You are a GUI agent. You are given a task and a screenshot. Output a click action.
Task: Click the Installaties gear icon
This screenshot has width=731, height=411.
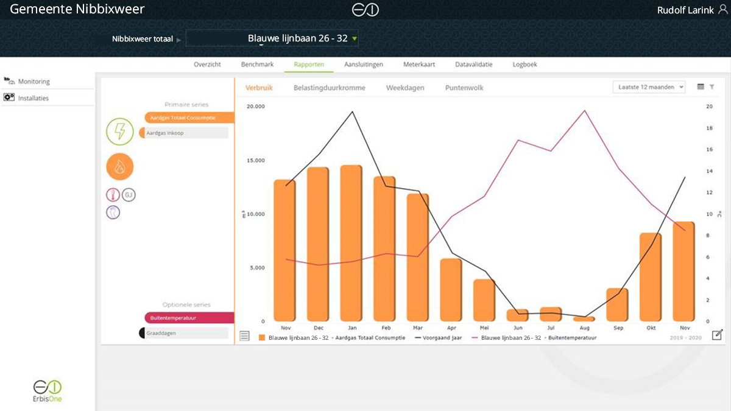(9, 97)
